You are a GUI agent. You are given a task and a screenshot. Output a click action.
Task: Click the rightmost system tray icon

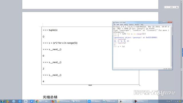(180, 101)
